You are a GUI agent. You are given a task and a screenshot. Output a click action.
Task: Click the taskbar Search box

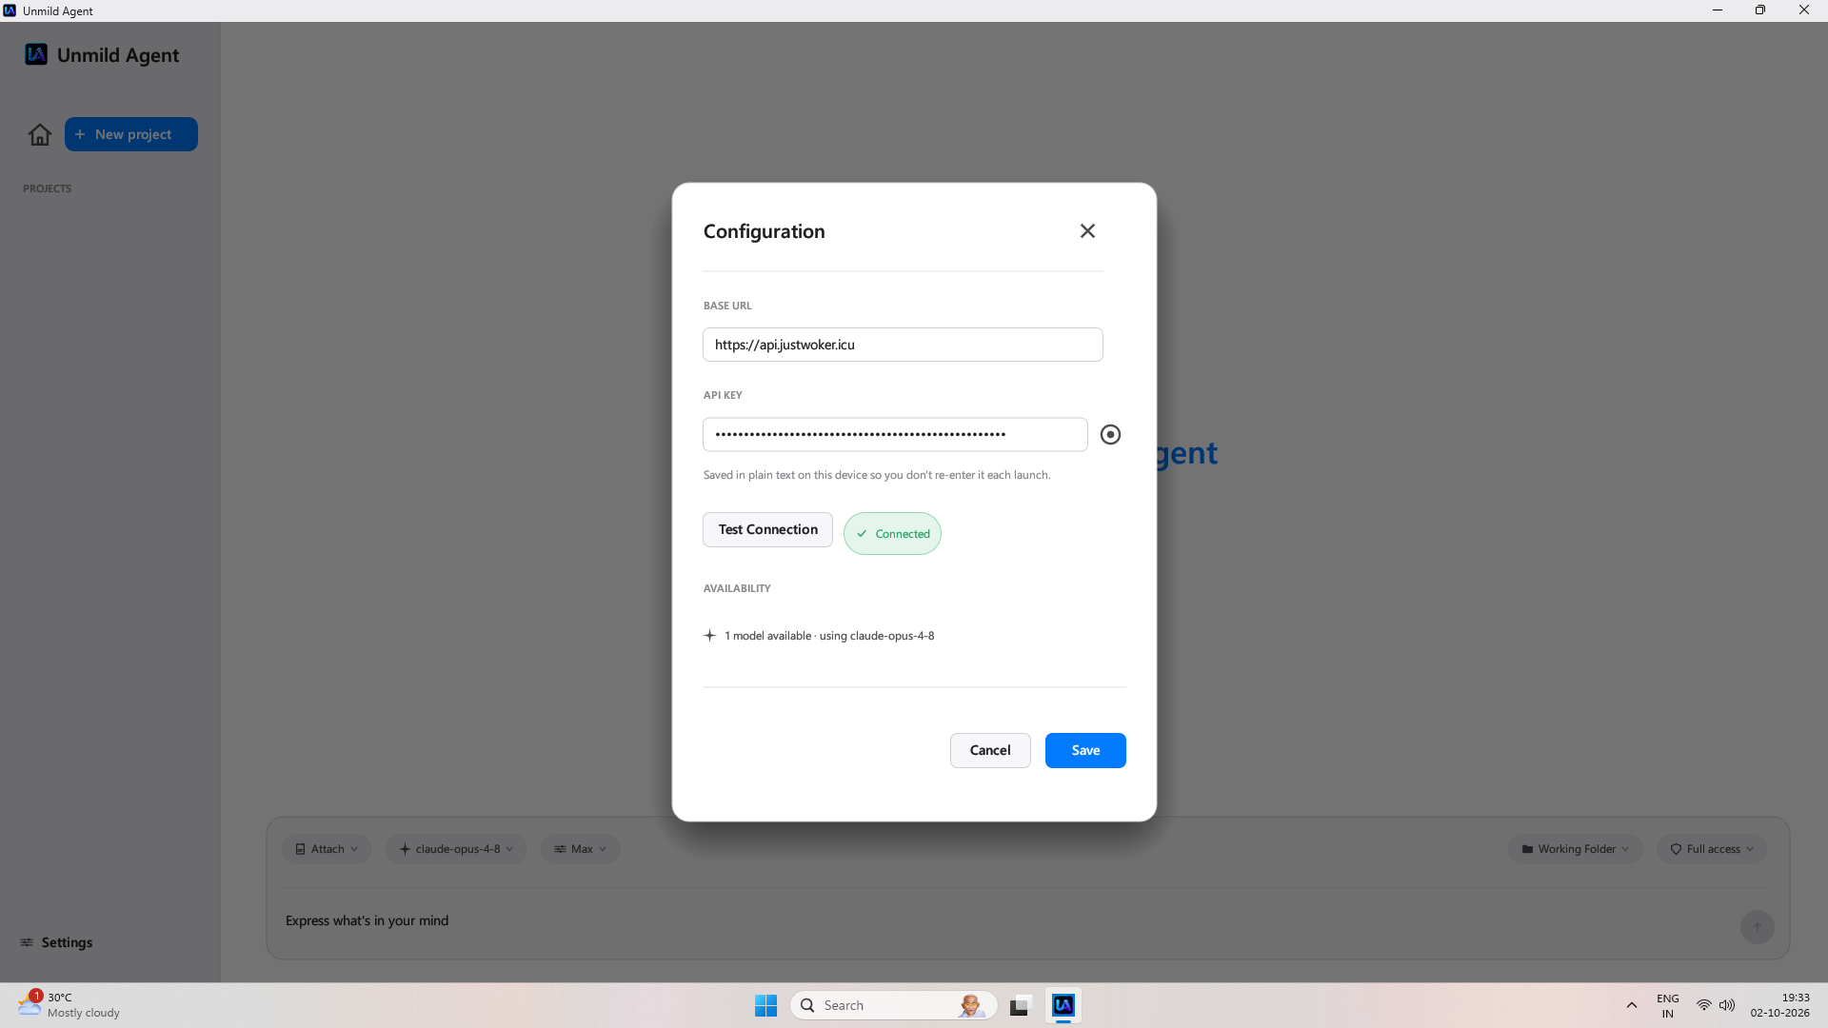tap(893, 1005)
